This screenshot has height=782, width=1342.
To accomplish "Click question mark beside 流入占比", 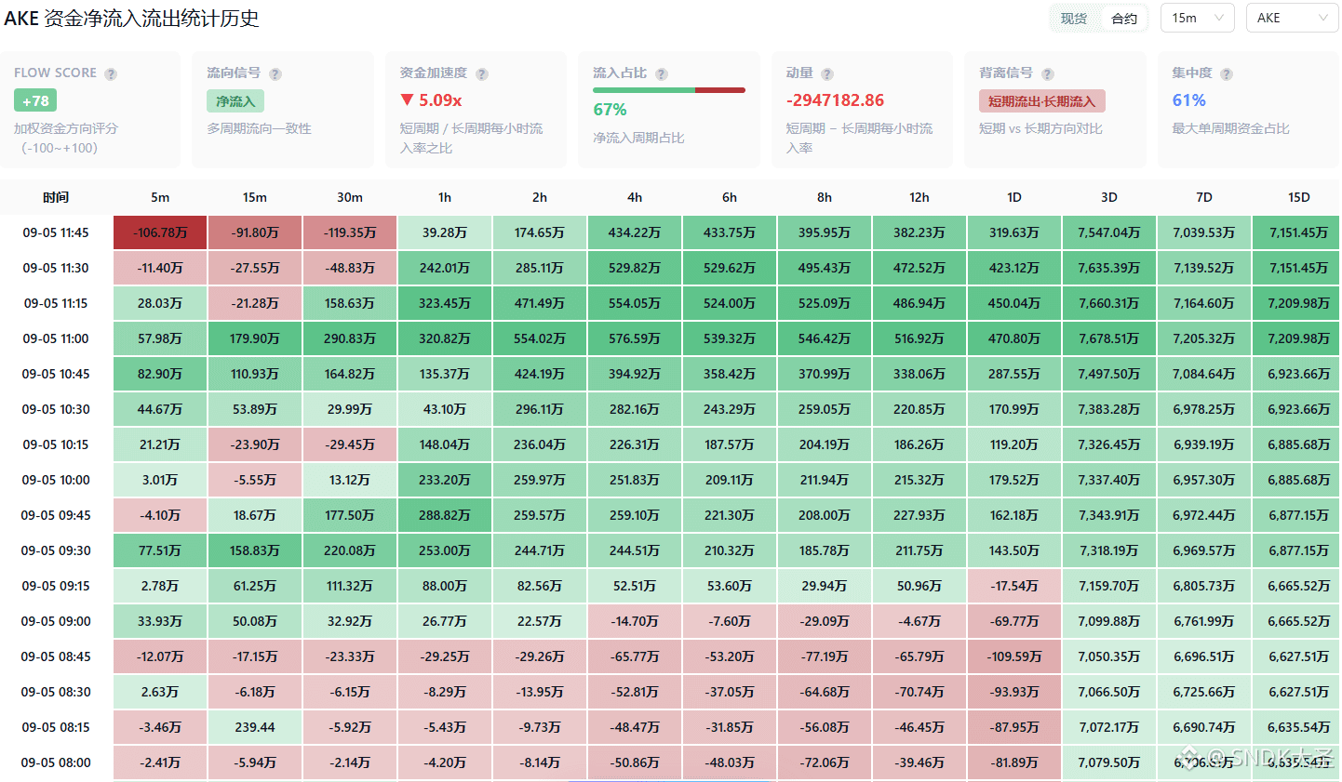I will (x=662, y=74).
